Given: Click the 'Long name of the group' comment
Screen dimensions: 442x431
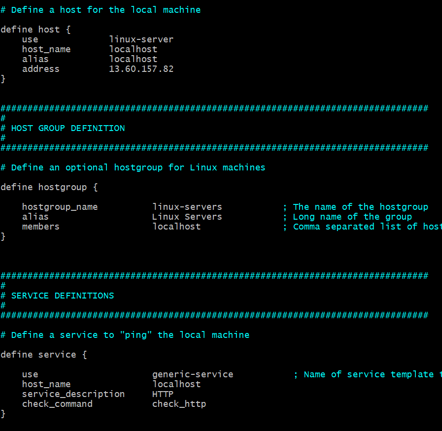Looking at the screenshot, I should pos(352,217).
